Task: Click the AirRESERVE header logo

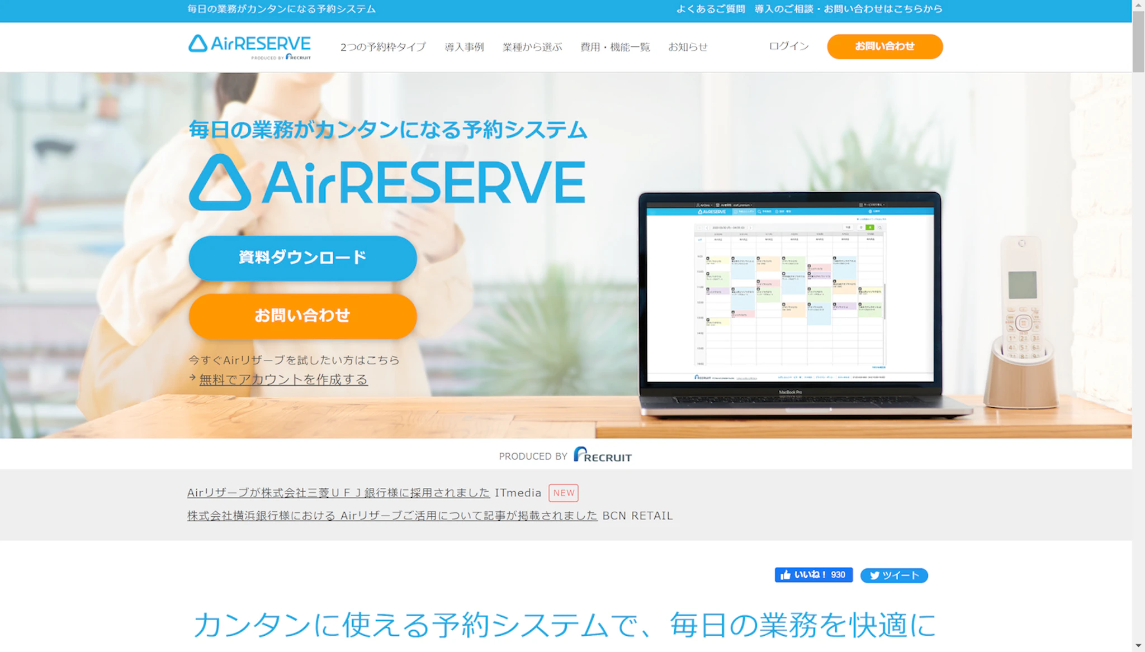Action: click(x=249, y=47)
